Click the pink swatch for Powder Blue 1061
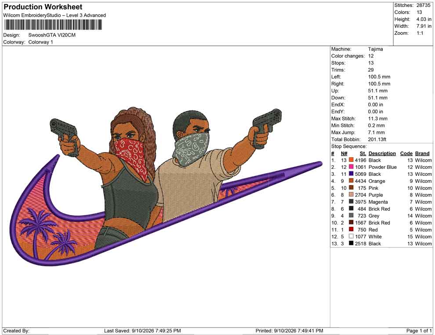435x335 pixels. pyautogui.click(x=351, y=167)
